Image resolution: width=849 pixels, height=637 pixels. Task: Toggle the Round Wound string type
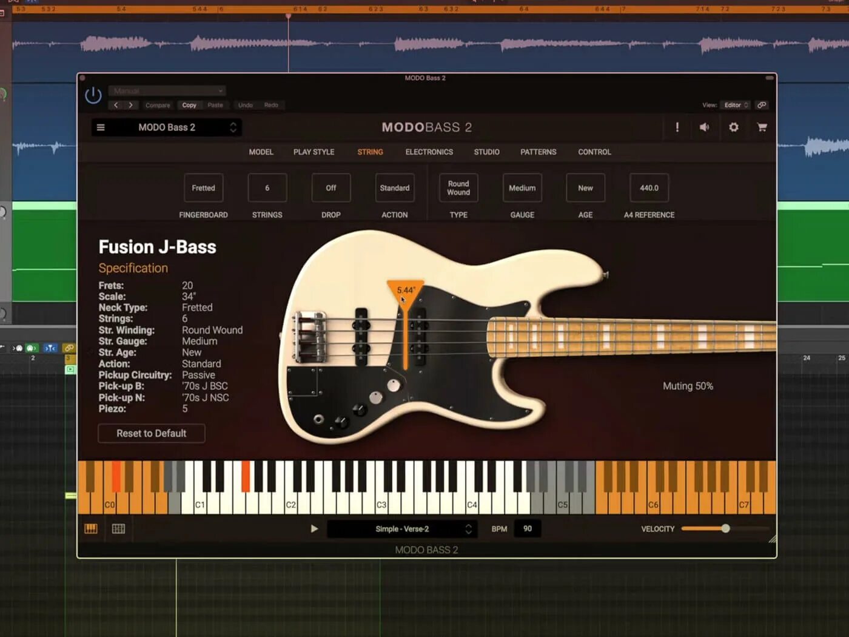click(458, 187)
